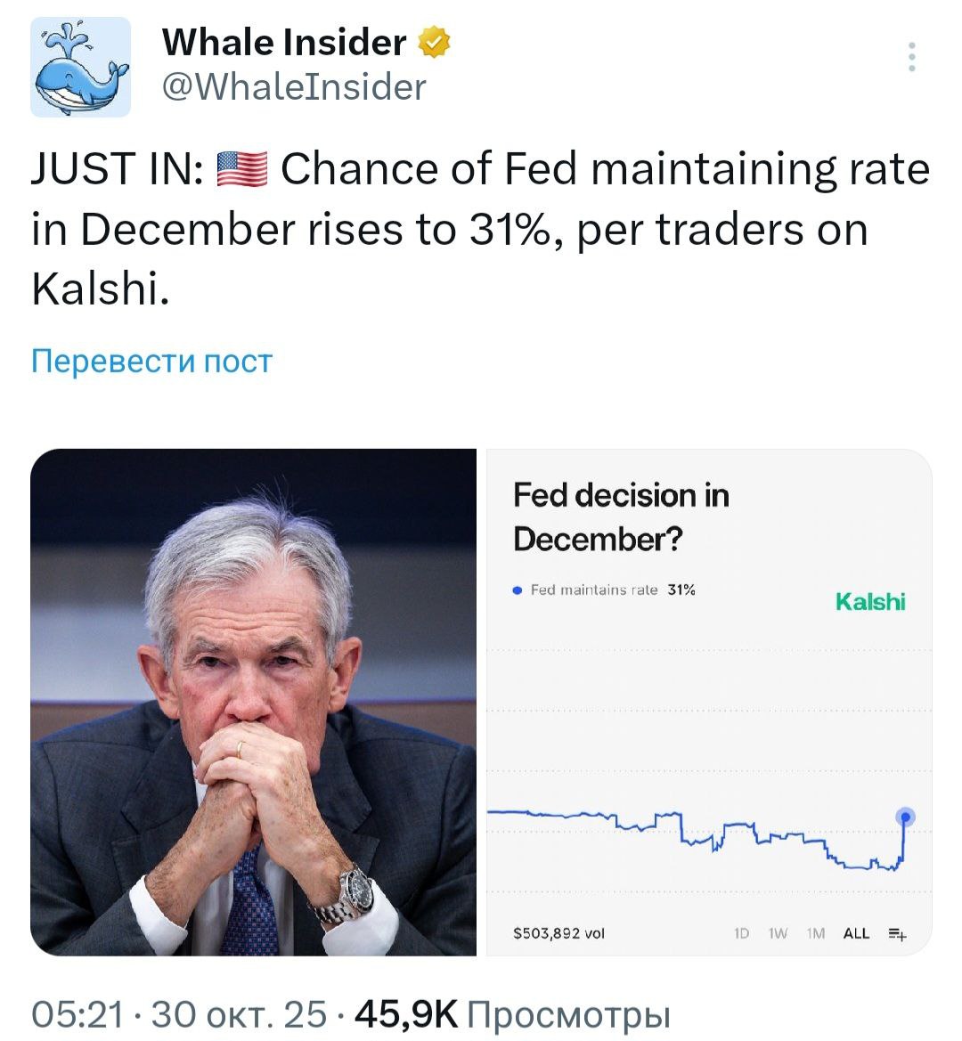Click the blue data point at end of chart line
This screenshot has width=962, height=1041.
pyautogui.click(x=905, y=816)
